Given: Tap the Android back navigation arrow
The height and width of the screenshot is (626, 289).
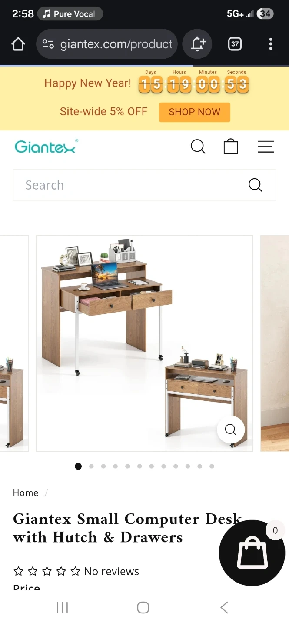Looking at the screenshot, I should [224, 607].
